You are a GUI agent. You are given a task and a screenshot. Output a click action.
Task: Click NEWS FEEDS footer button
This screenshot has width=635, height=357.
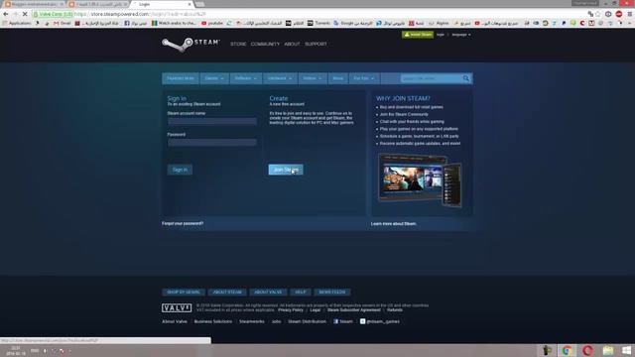pos(332,292)
